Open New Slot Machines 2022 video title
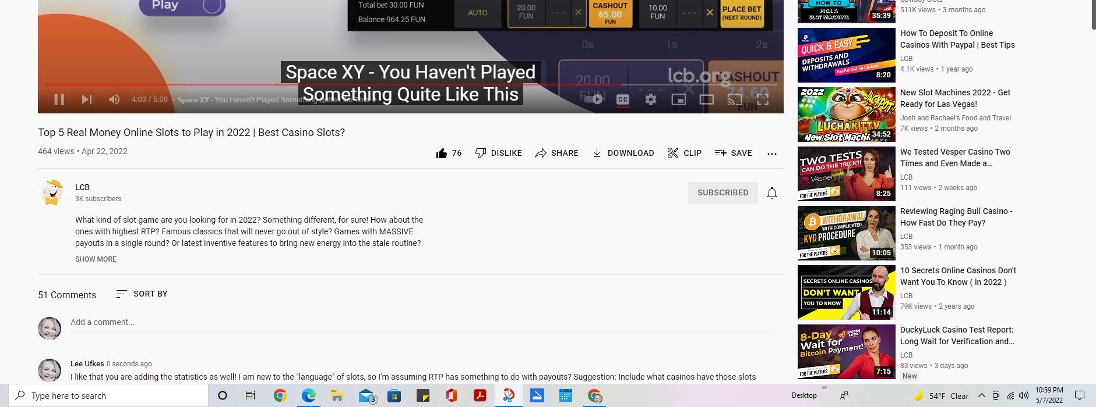1096x407 pixels. coord(955,98)
